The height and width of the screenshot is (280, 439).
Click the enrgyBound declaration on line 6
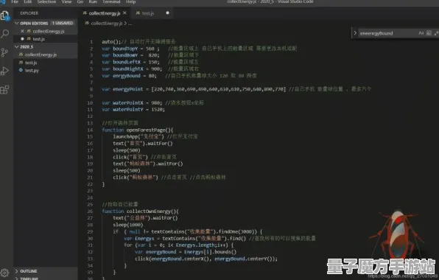[129, 76]
